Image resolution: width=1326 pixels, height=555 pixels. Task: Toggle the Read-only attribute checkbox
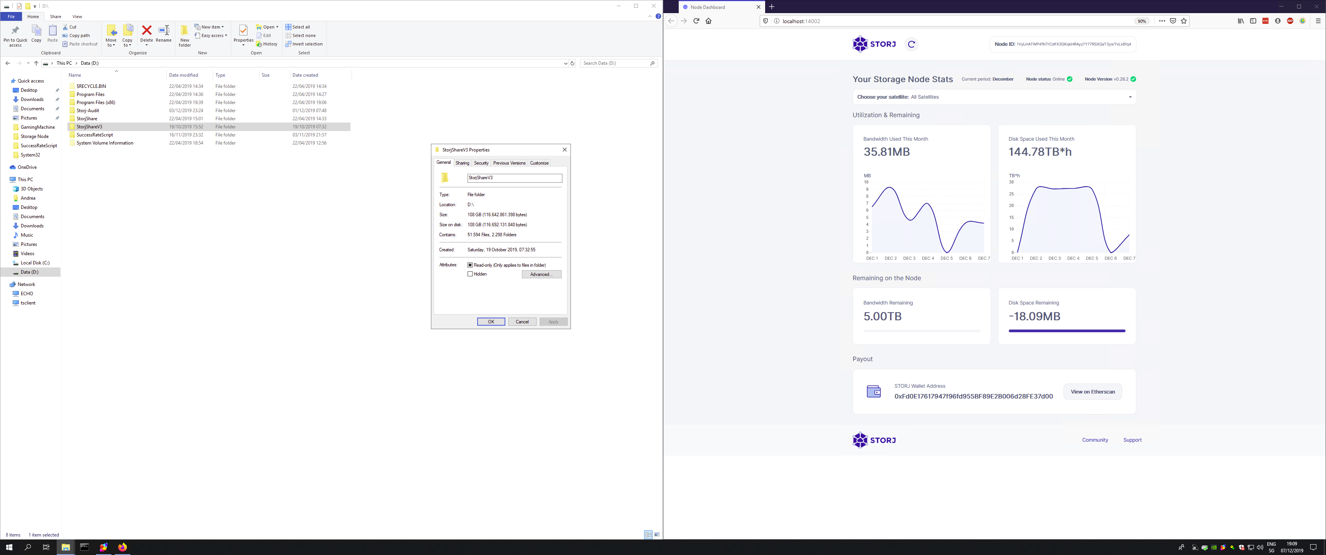[470, 265]
